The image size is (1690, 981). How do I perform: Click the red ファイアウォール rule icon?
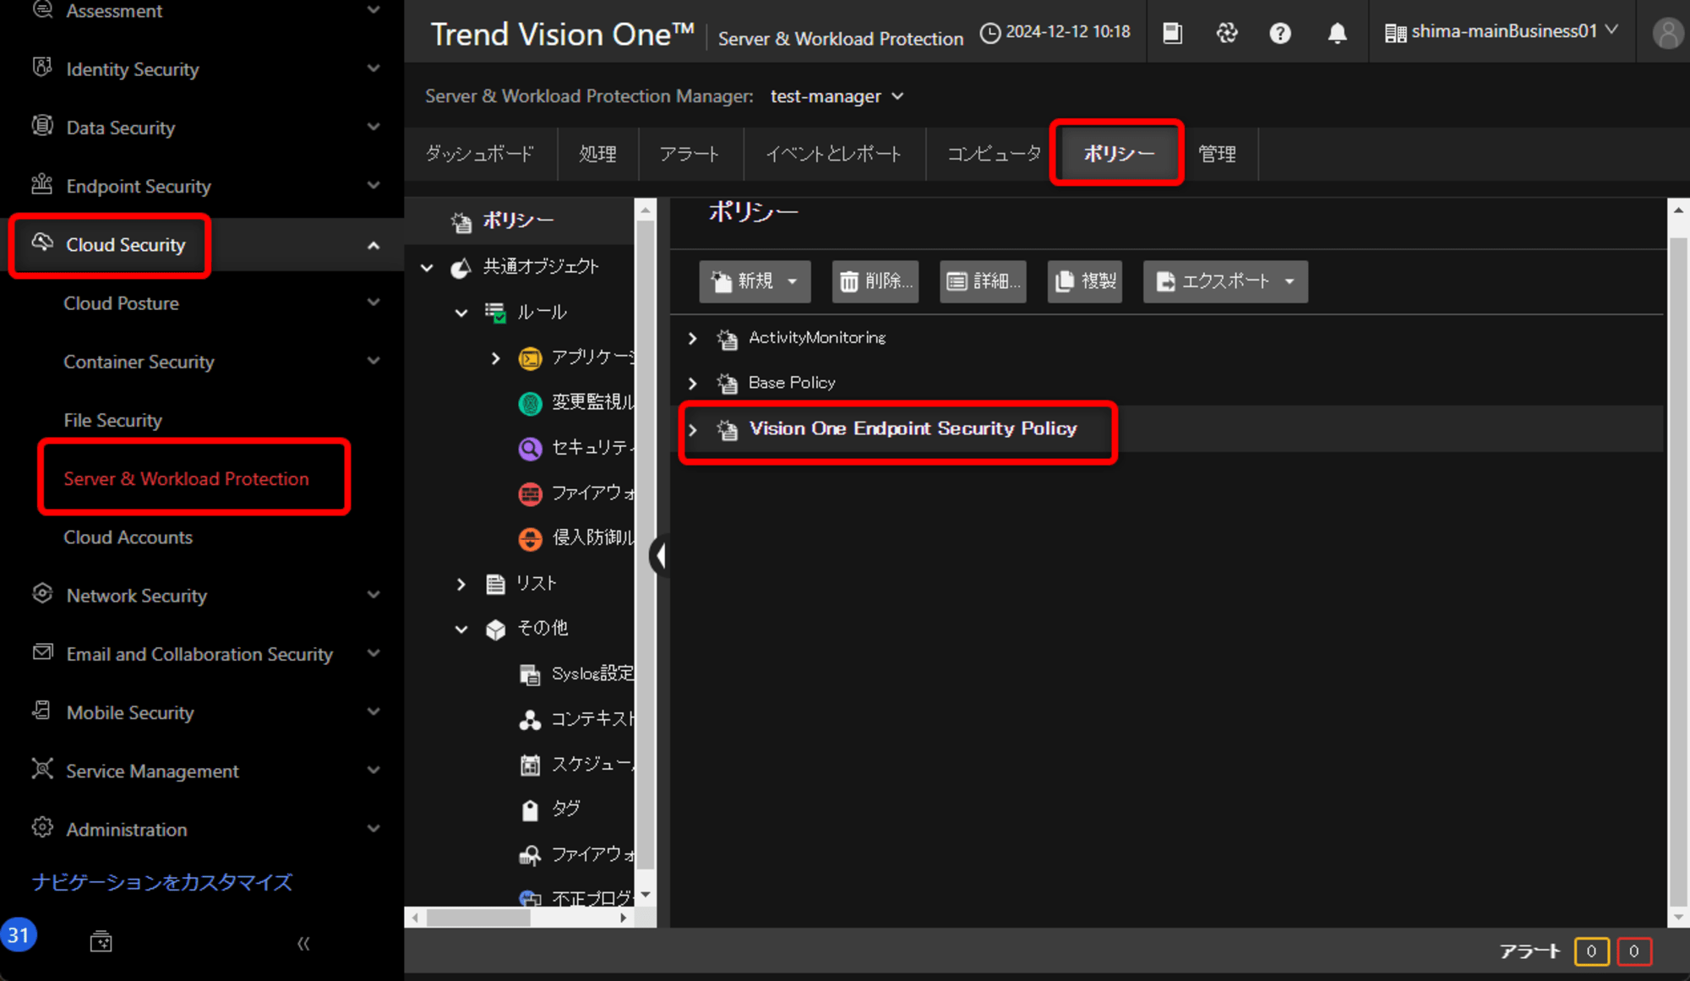click(530, 493)
